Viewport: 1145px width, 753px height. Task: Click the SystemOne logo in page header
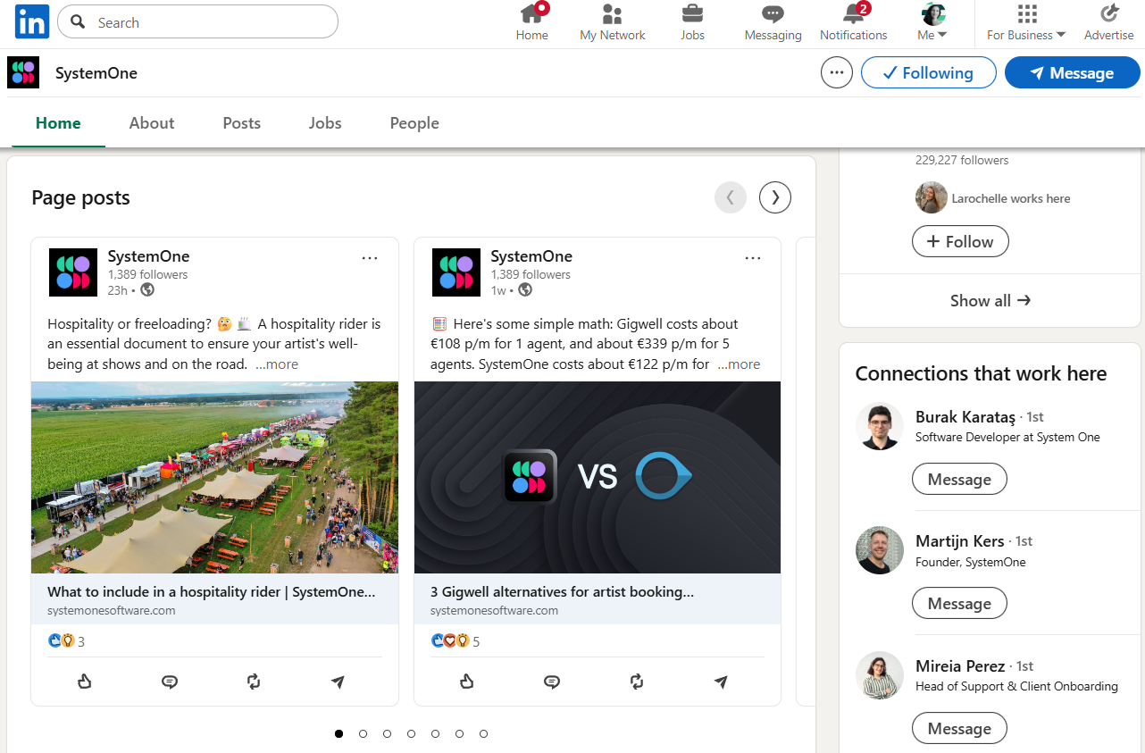pos(23,72)
